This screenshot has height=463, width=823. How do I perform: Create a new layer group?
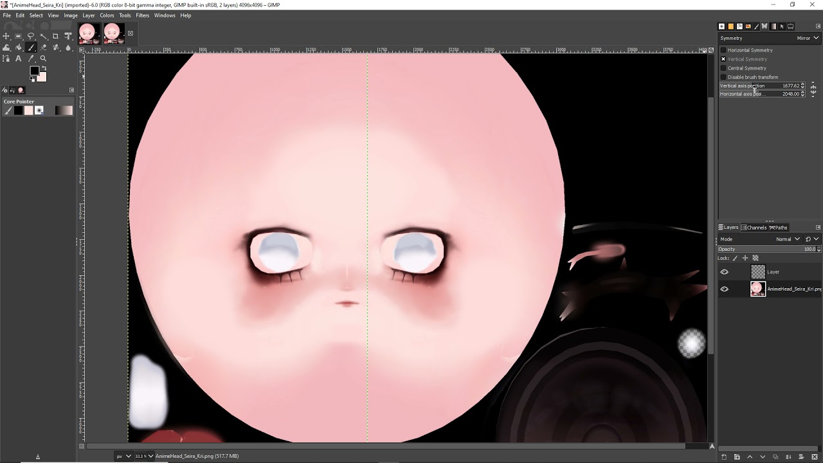coord(737,457)
